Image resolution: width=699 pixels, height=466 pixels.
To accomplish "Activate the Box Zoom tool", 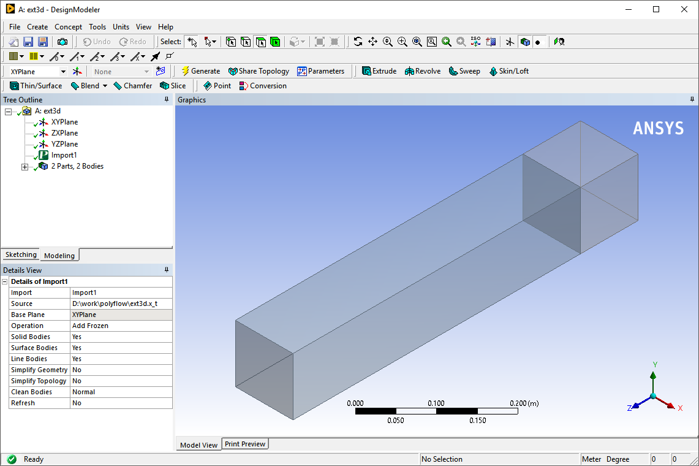I will [402, 42].
